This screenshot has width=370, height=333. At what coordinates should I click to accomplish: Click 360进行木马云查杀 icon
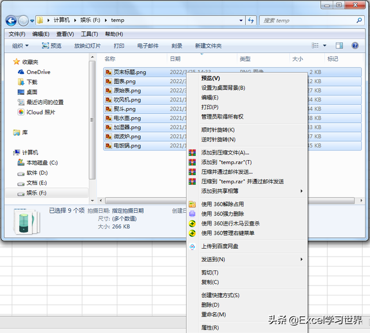point(192,224)
